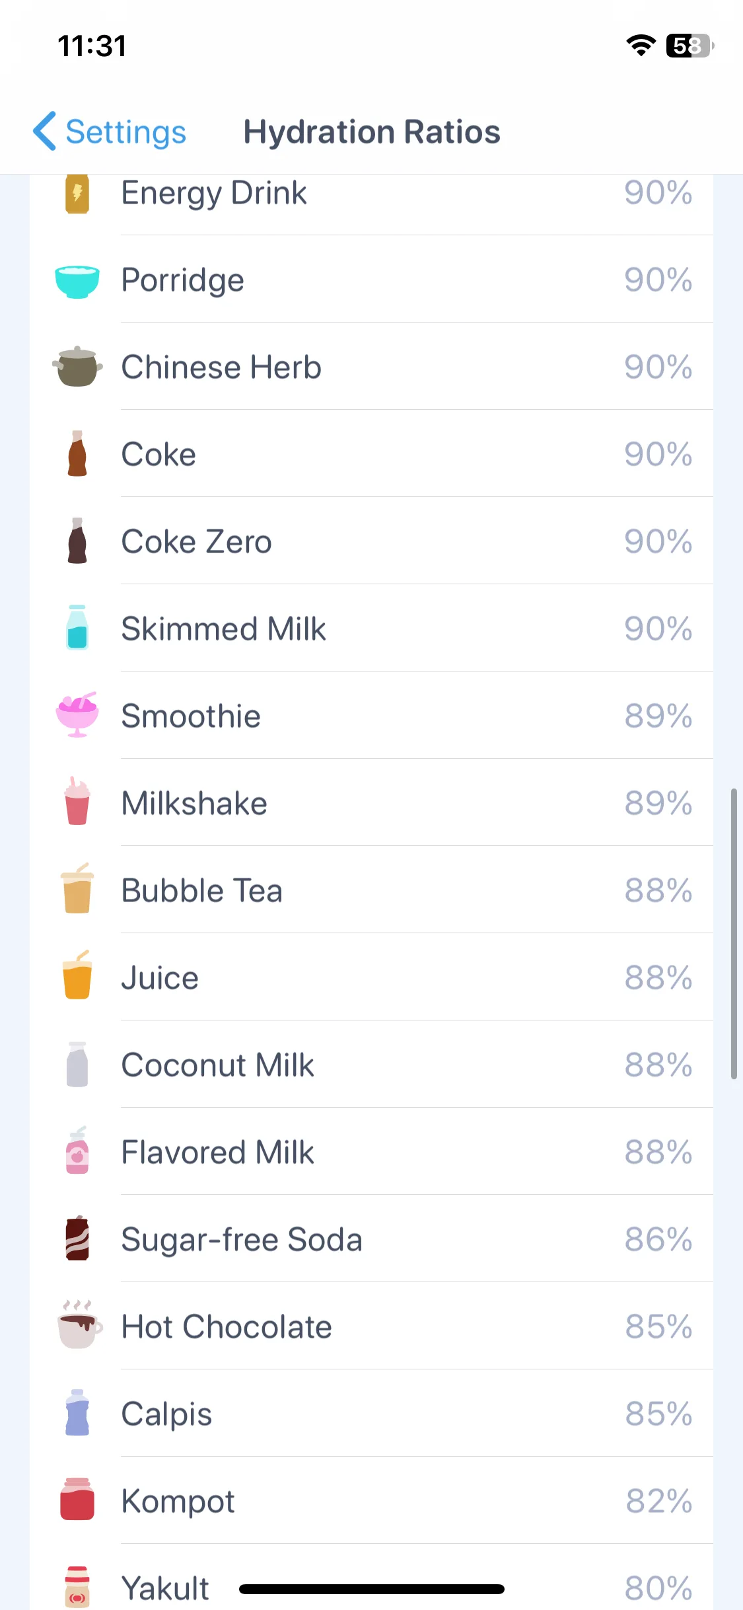Tap the Skimmed Milk bottle icon
Viewport: 743px width, 1610px height.
click(77, 628)
